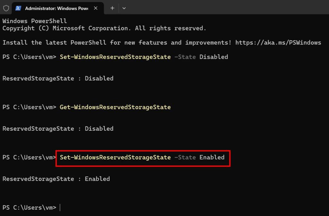Click the -State parameter in highlighted command
This screenshot has height=216, width=329.
point(185,157)
